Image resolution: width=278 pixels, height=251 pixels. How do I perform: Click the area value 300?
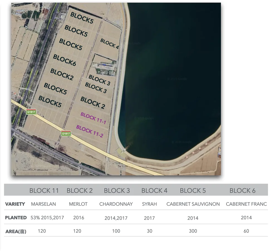click(x=193, y=231)
